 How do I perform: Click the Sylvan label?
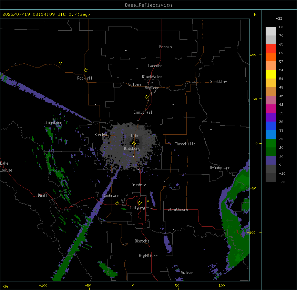pyautogui.click(x=134, y=84)
